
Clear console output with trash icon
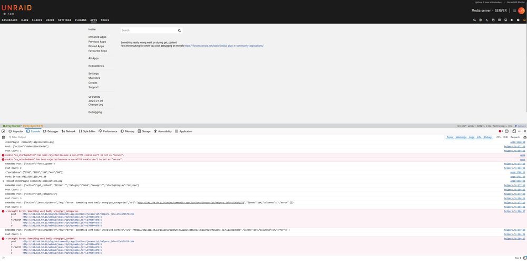(3, 137)
